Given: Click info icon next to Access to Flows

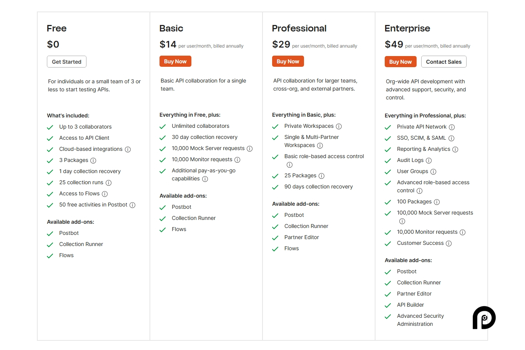Looking at the screenshot, I should pyautogui.click(x=105, y=194).
